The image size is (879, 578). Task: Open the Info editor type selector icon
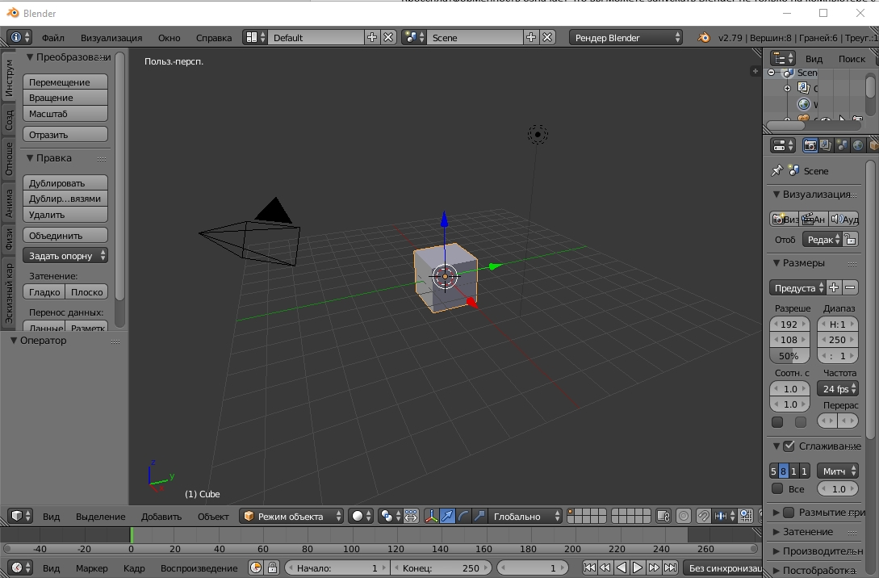click(20, 38)
